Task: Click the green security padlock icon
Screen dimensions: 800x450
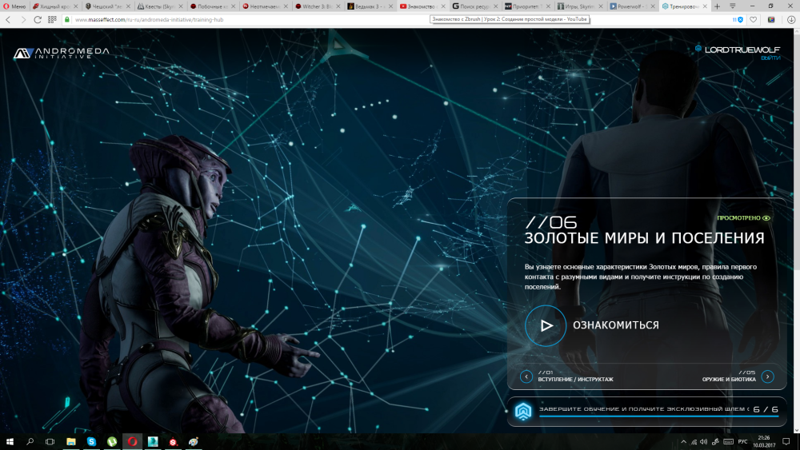Action: pyautogui.click(x=67, y=19)
